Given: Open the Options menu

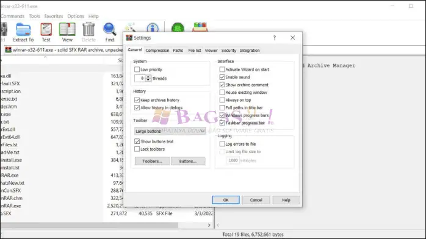Looking at the screenshot, I should tap(76, 16).
